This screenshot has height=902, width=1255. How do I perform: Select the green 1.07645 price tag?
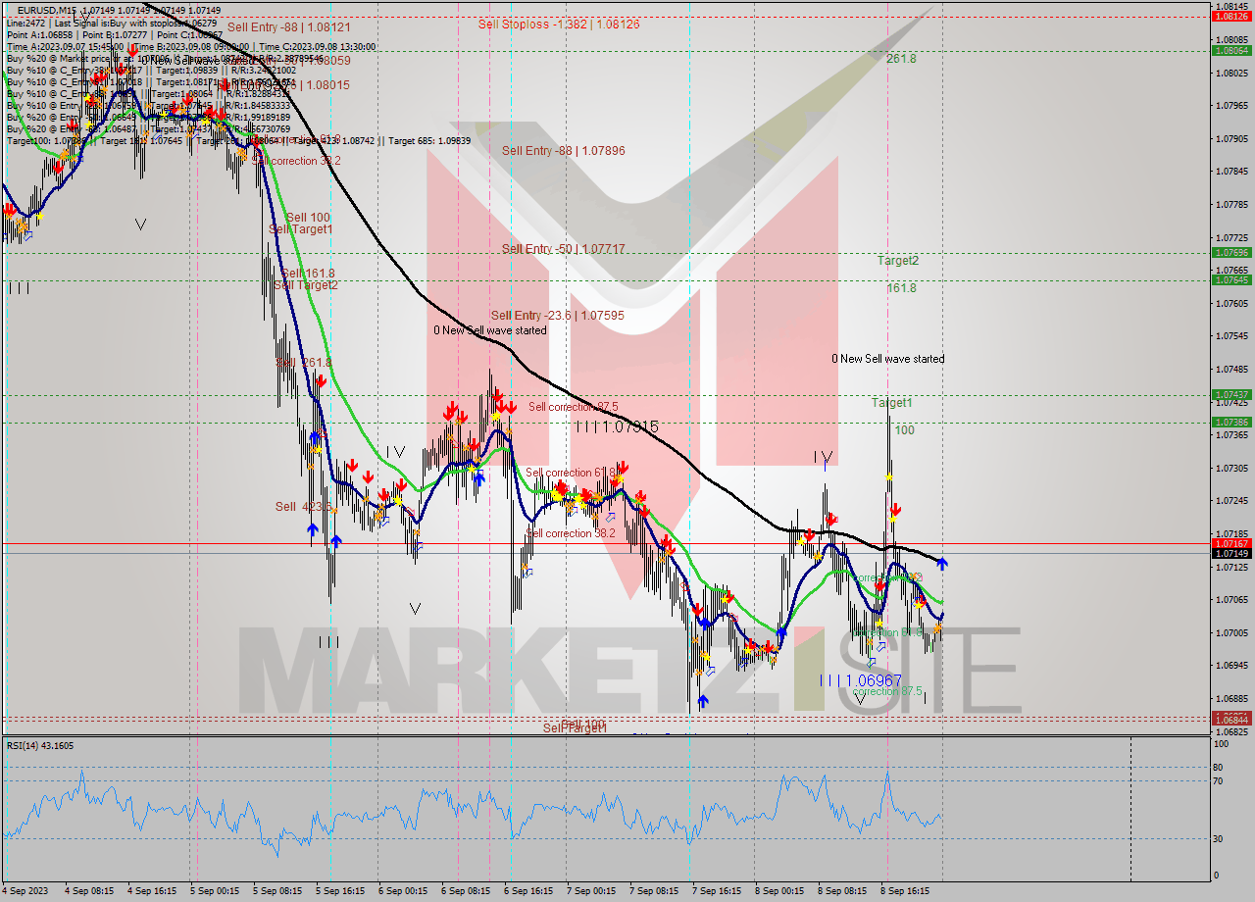coord(1230,279)
